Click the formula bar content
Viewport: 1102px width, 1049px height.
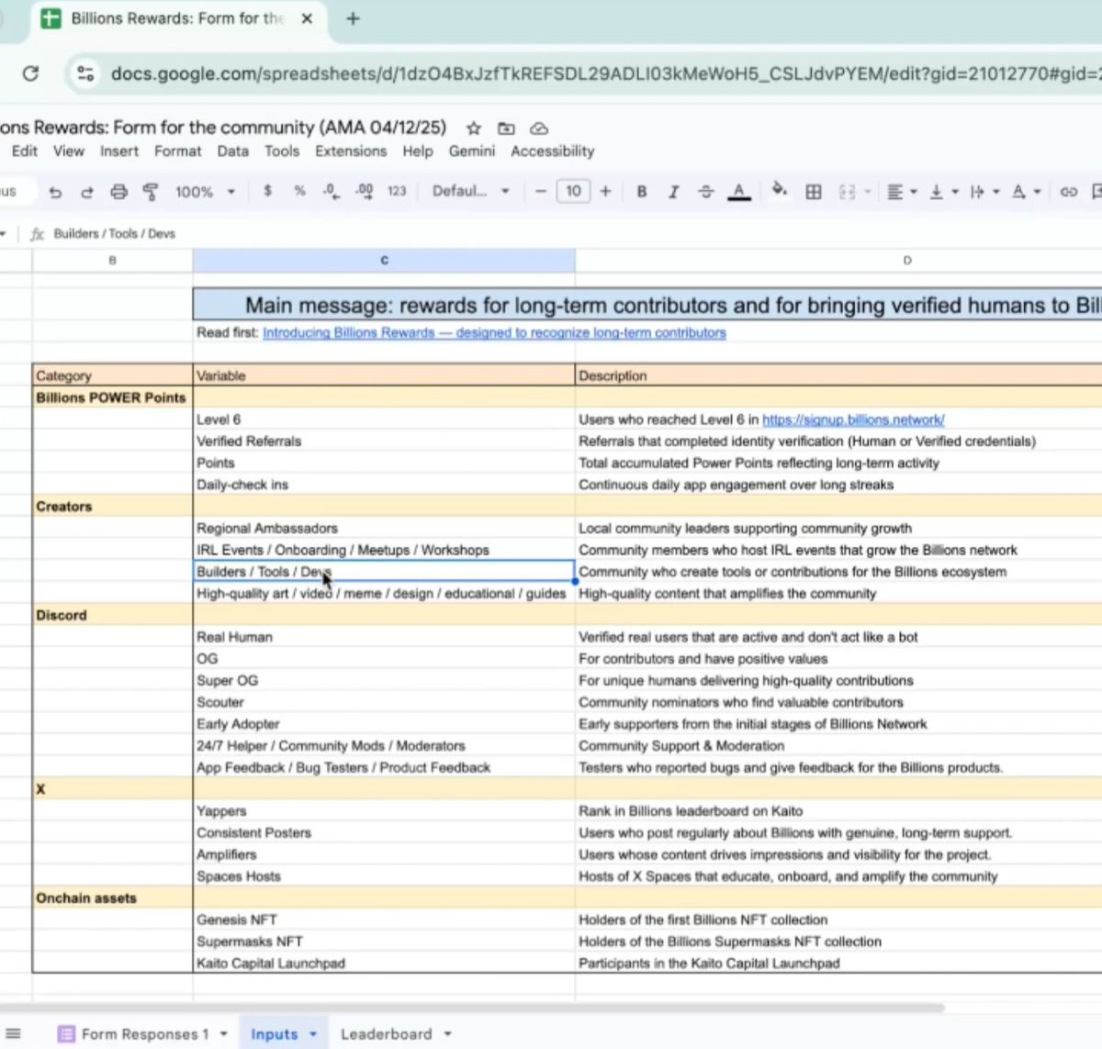[114, 234]
